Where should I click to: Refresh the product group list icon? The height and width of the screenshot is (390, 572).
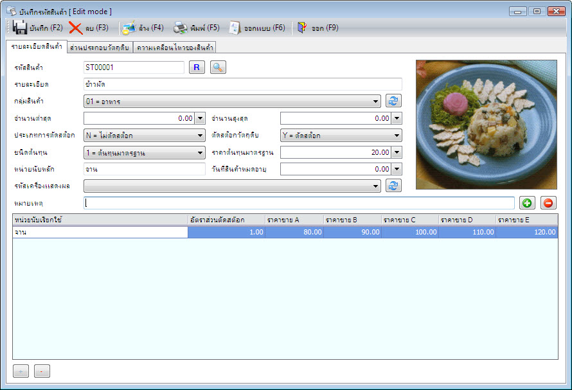coord(393,101)
